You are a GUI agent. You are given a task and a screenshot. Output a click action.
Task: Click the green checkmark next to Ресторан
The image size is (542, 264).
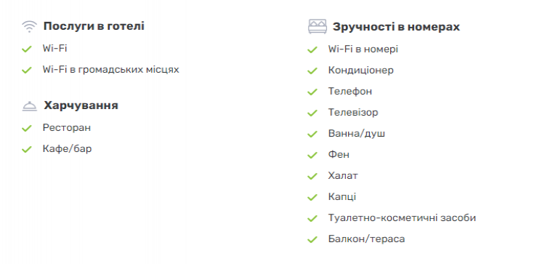coord(27,129)
